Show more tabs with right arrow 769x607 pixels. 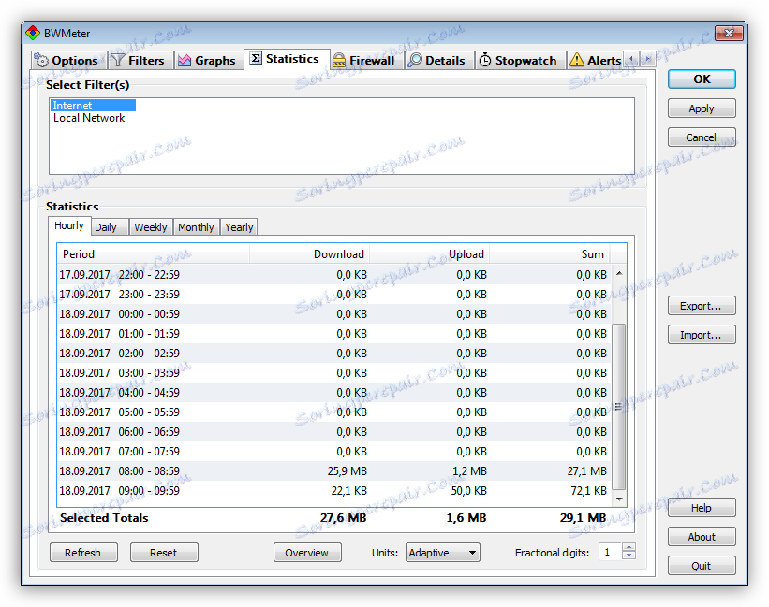(648, 59)
